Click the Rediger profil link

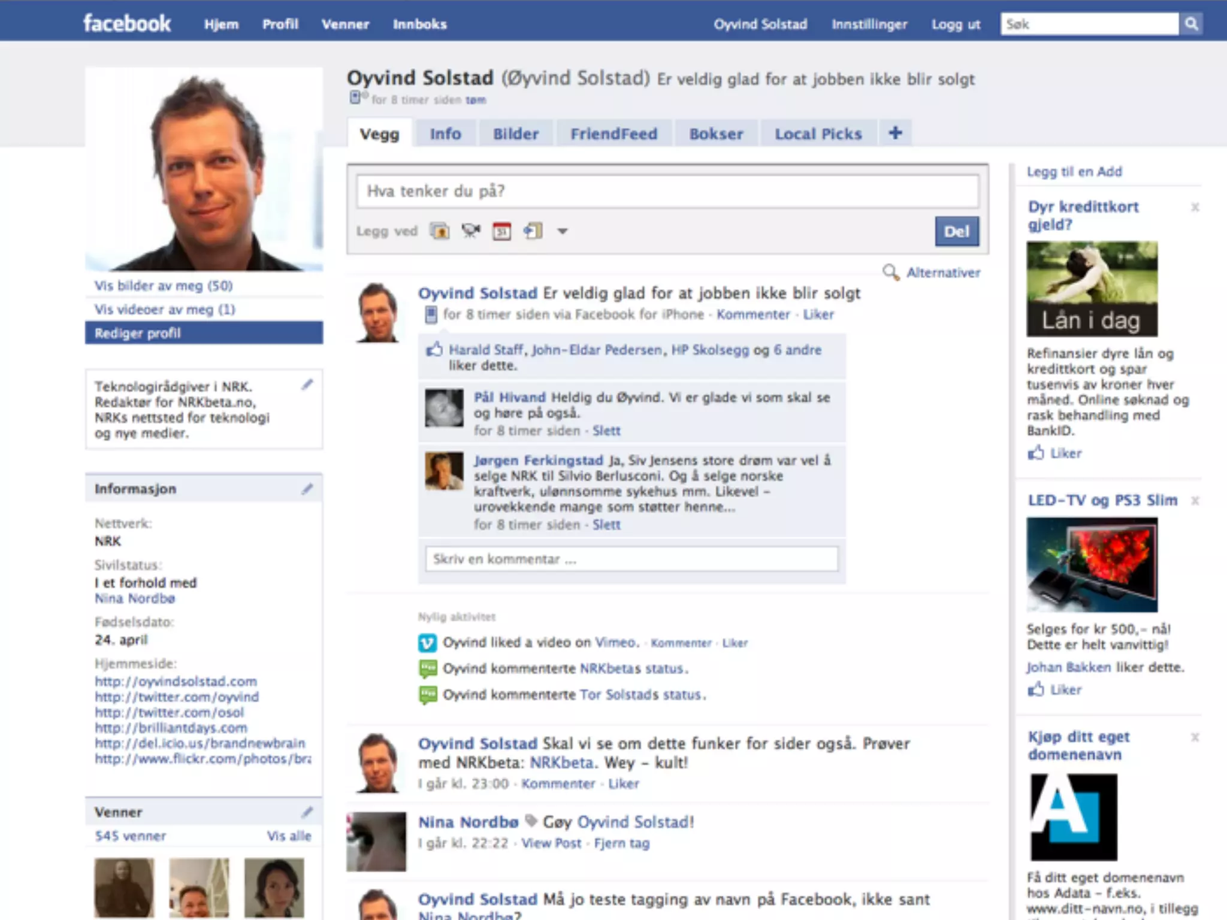[x=138, y=333]
